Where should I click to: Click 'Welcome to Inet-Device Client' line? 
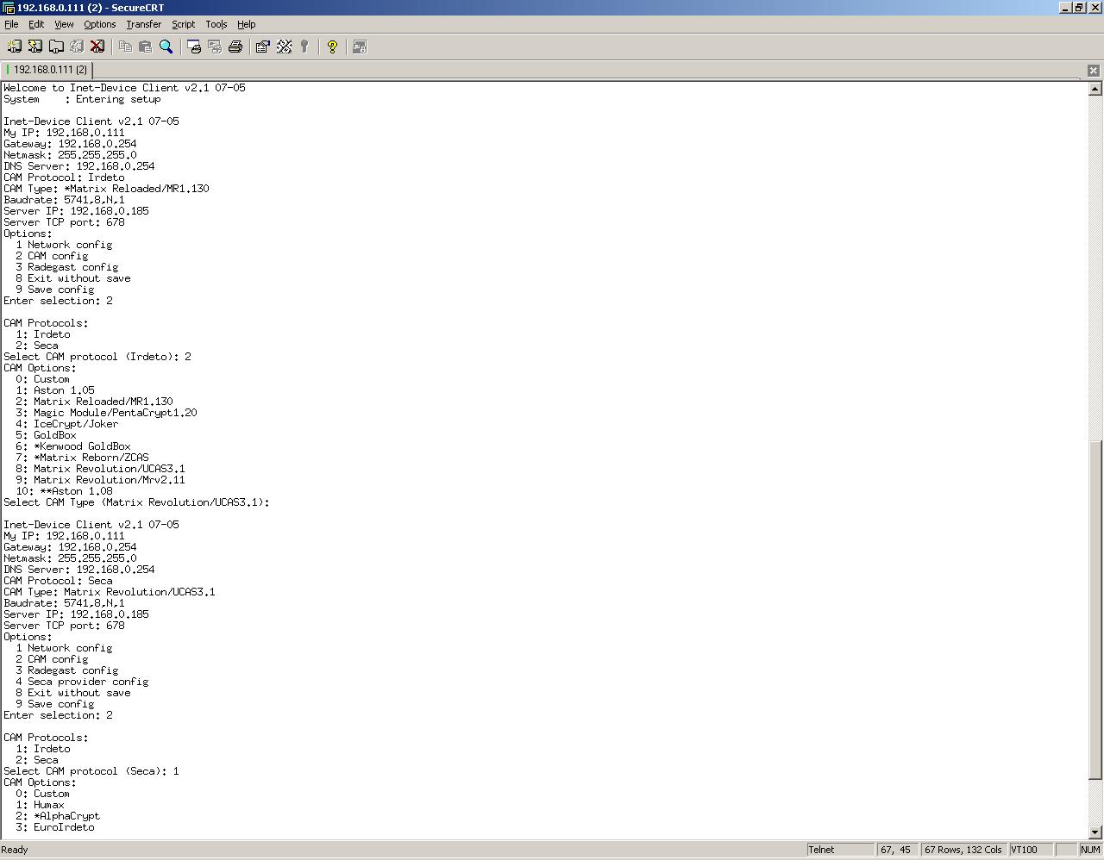click(124, 88)
